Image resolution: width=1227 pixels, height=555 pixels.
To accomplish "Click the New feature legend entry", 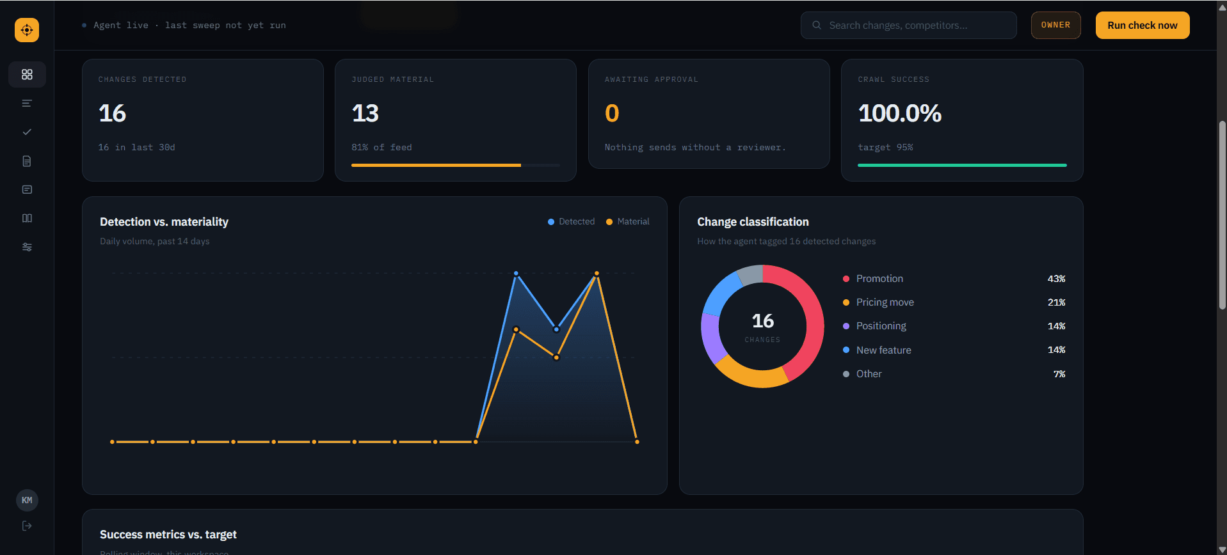I will pyautogui.click(x=954, y=350).
